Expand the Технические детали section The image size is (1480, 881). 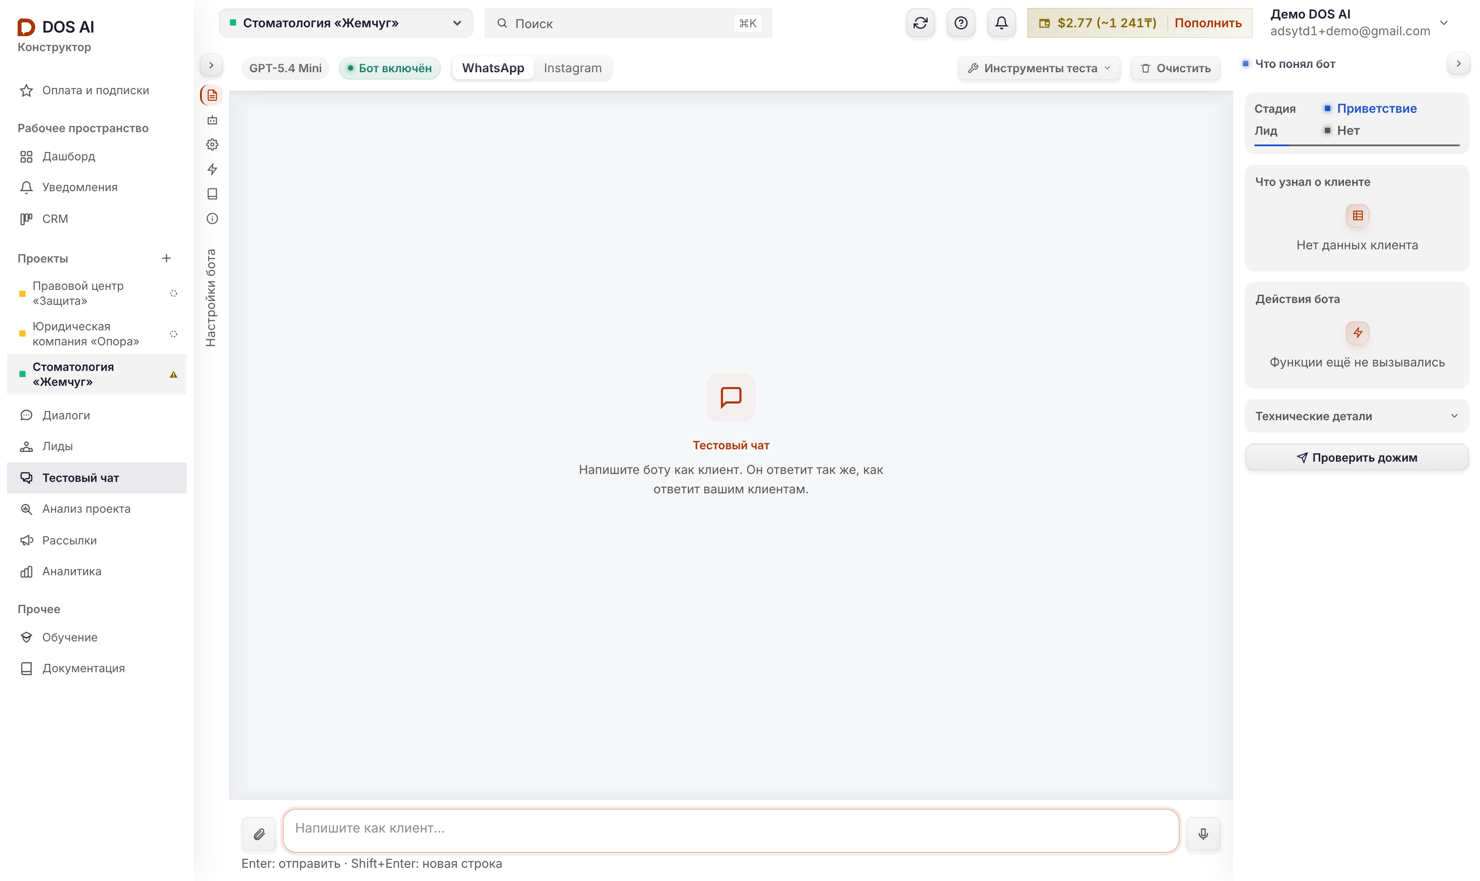pos(1357,416)
